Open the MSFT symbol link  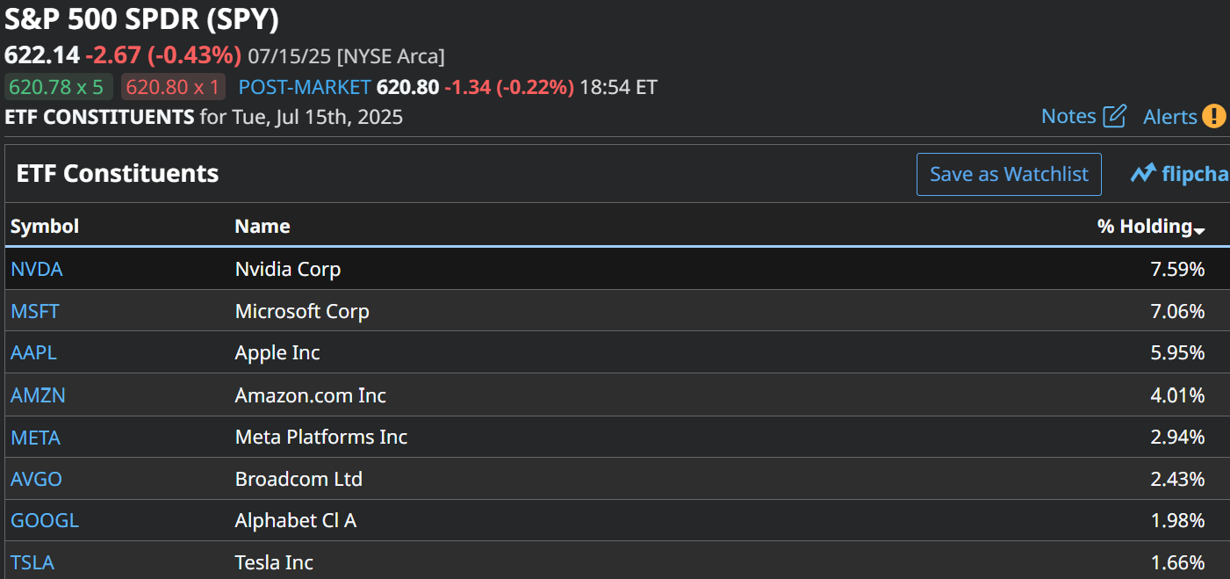(35, 311)
